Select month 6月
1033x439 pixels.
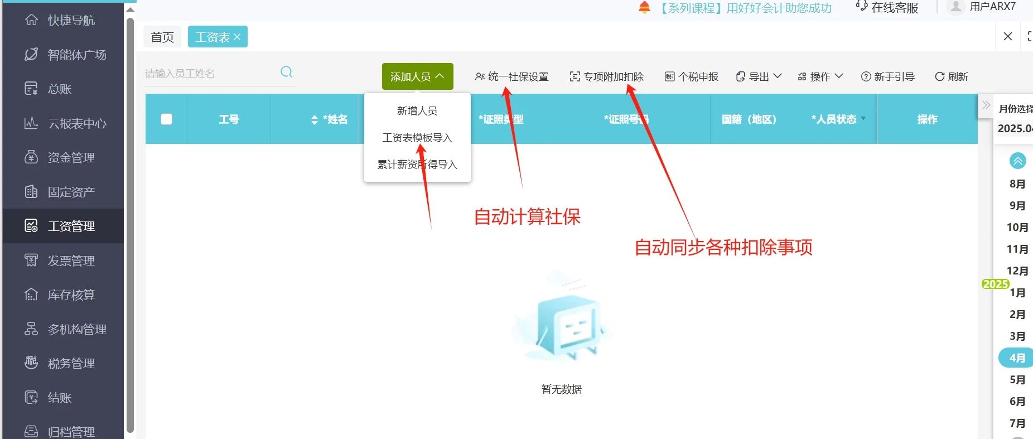coord(1017,401)
